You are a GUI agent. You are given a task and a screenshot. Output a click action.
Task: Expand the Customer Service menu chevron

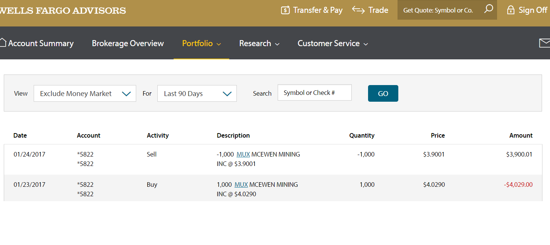coord(366,44)
